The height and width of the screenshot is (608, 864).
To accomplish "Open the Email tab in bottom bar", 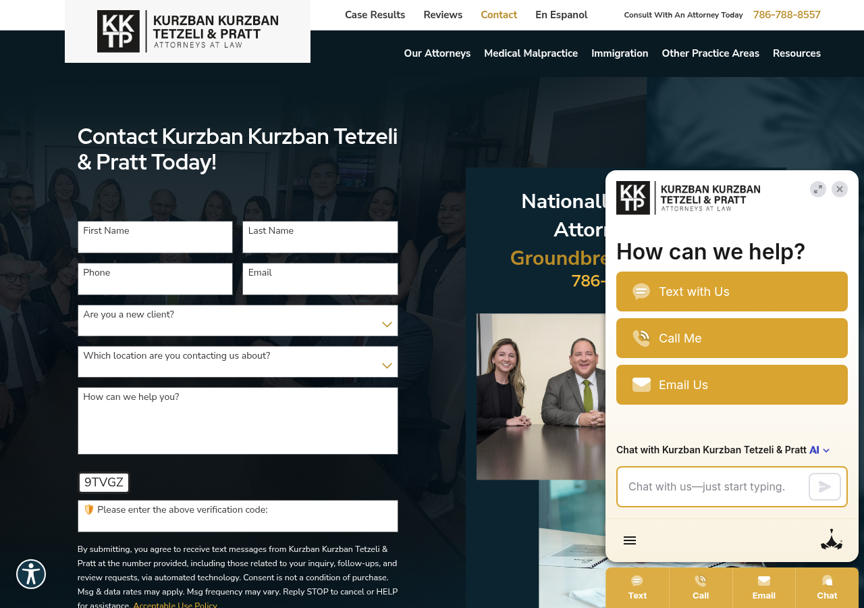I will click(x=764, y=588).
